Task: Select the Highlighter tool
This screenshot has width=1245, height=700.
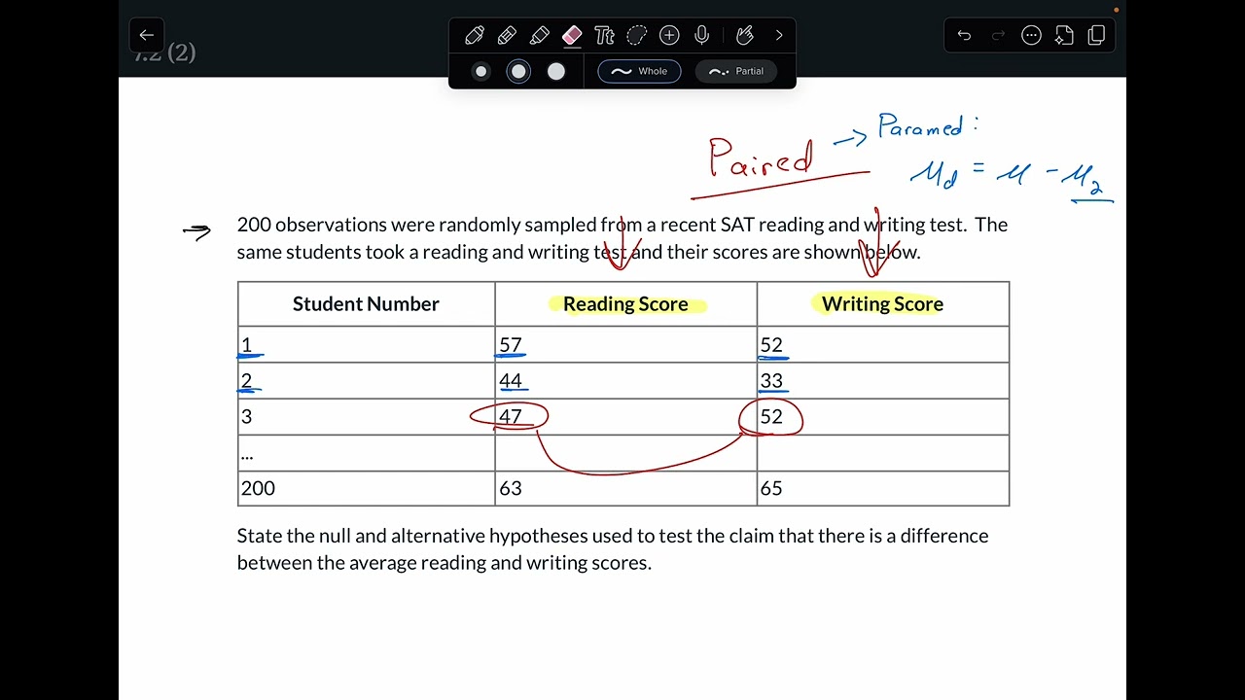Action: click(x=540, y=36)
